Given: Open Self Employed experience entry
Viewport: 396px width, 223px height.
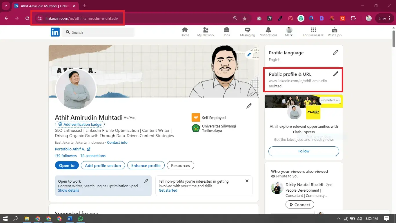Looking at the screenshot, I should [x=209, y=118].
